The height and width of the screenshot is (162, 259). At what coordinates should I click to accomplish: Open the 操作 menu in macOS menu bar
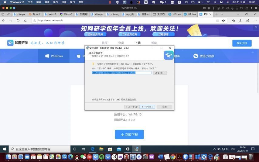56,2
